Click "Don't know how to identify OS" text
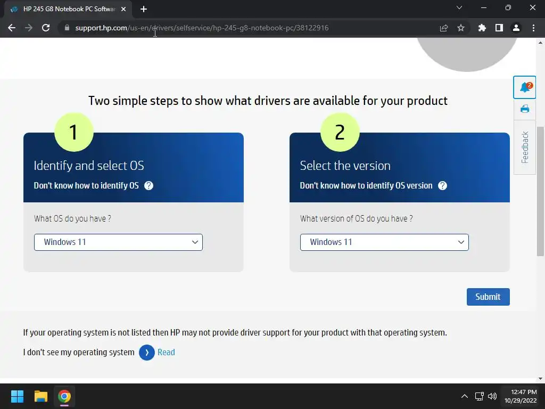The width and height of the screenshot is (545, 409). [86, 185]
